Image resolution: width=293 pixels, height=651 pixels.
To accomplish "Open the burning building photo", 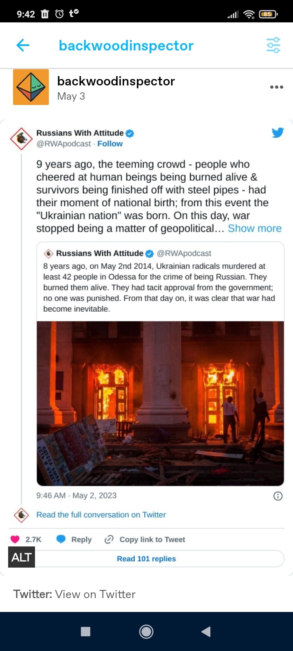I will (x=160, y=403).
